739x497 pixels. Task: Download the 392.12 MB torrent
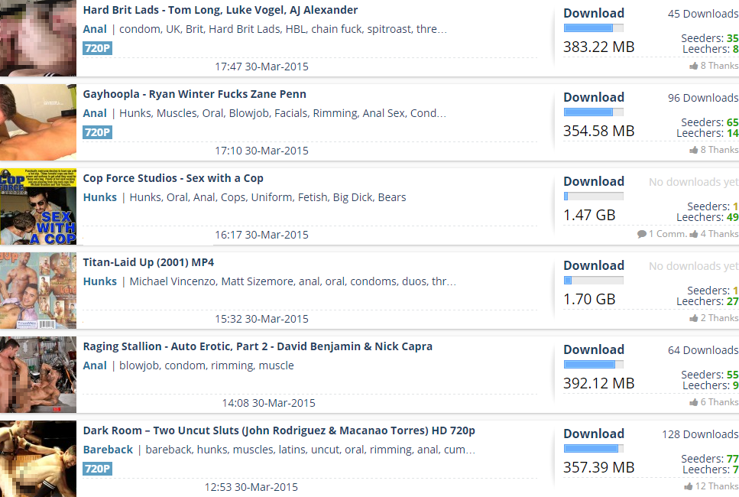point(594,349)
